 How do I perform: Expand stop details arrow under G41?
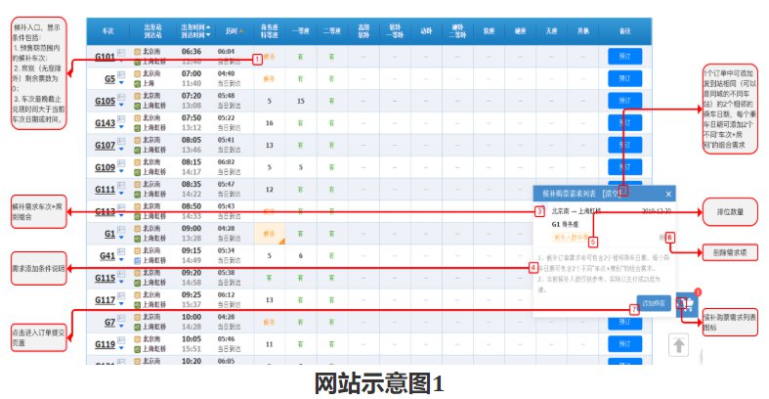121,259
